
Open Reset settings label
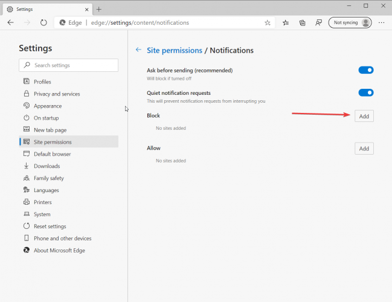click(x=50, y=226)
